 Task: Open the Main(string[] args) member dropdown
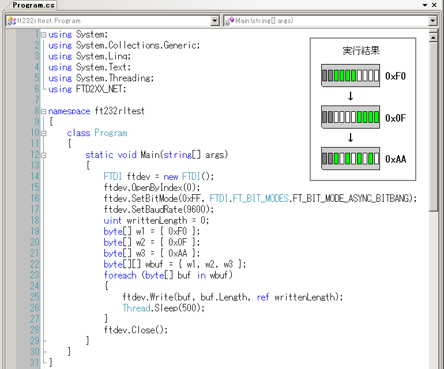point(432,21)
